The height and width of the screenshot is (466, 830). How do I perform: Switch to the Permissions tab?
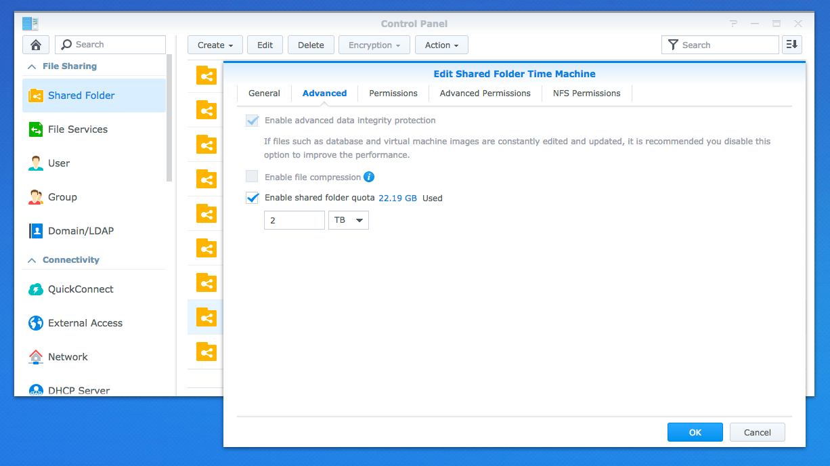393,93
